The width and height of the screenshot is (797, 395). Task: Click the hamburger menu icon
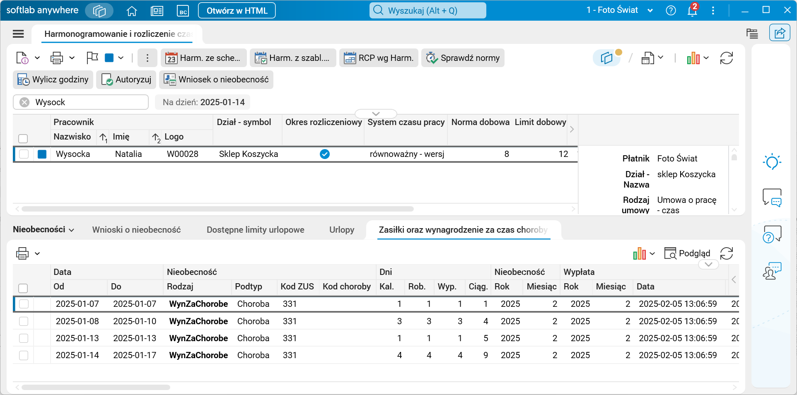(x=18, y=34)
